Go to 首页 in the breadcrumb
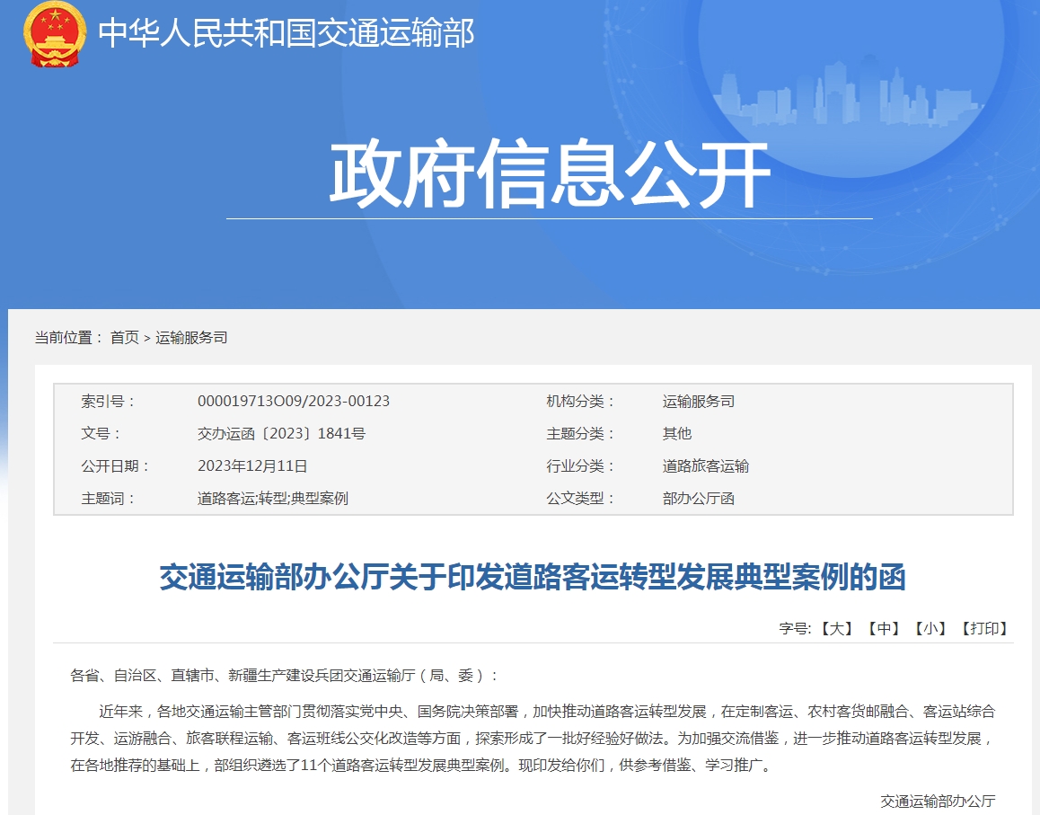Screen dimensions: 1040x815 (x=125, y=337)
